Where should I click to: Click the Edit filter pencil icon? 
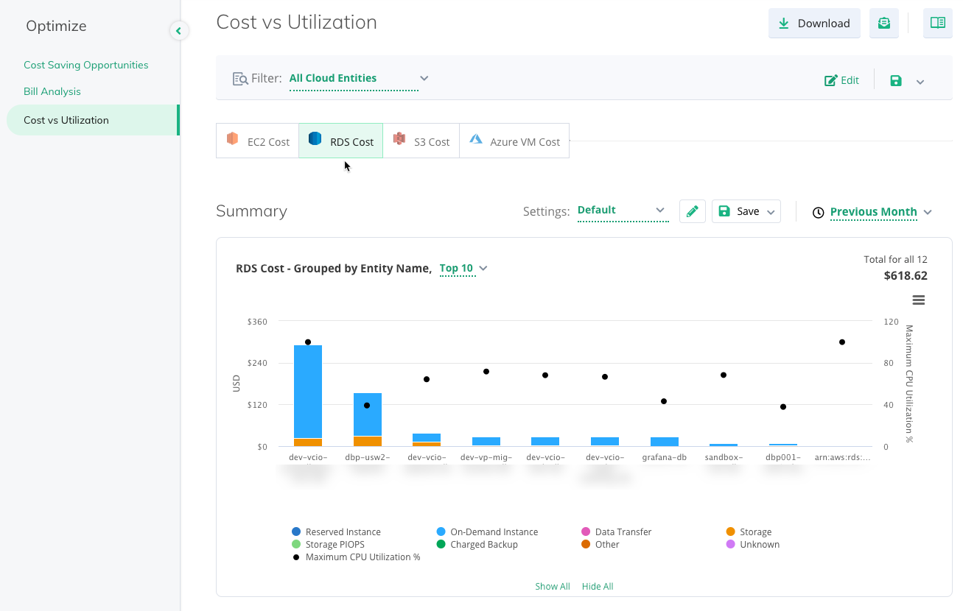pyautogui.click(x=830, y=80)
